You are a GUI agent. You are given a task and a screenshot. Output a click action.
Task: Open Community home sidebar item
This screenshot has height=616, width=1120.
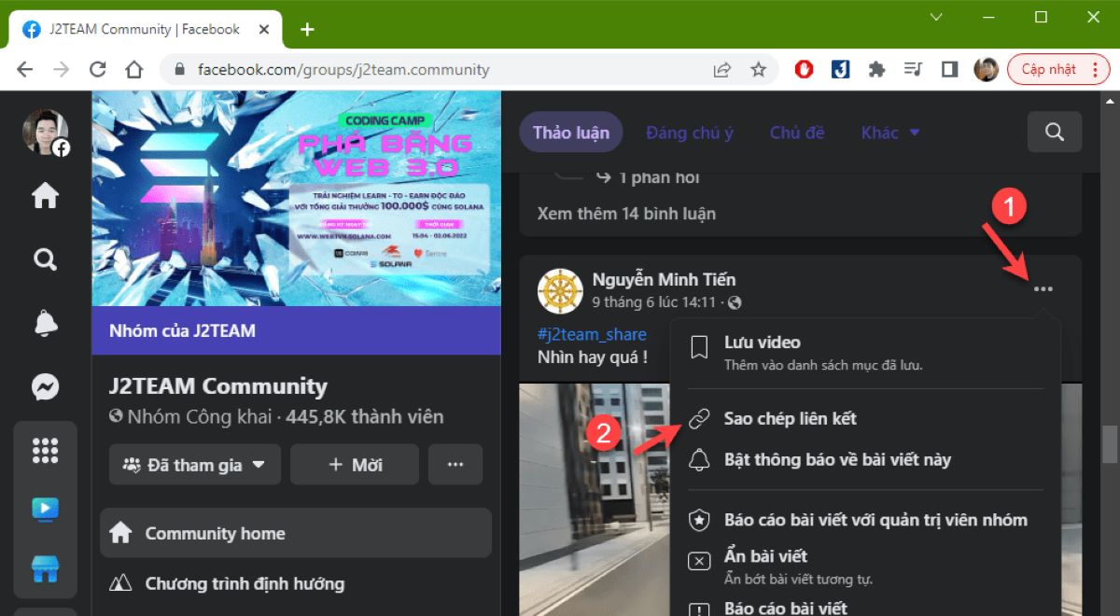(296, 534)
